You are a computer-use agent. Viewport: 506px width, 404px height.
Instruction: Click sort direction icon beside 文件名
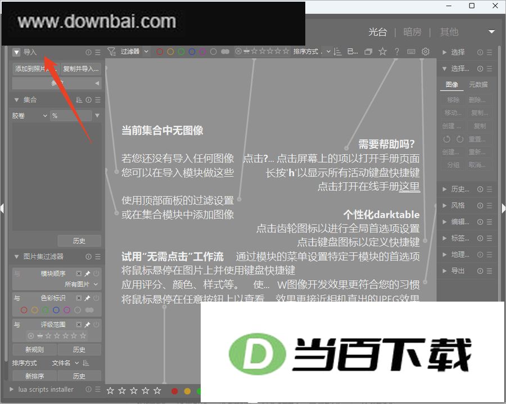(x=86, y=363)
